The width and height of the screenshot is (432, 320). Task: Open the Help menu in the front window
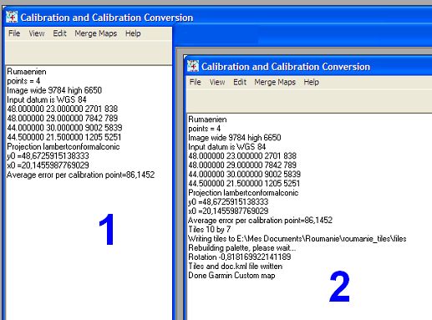pos(312,82)
